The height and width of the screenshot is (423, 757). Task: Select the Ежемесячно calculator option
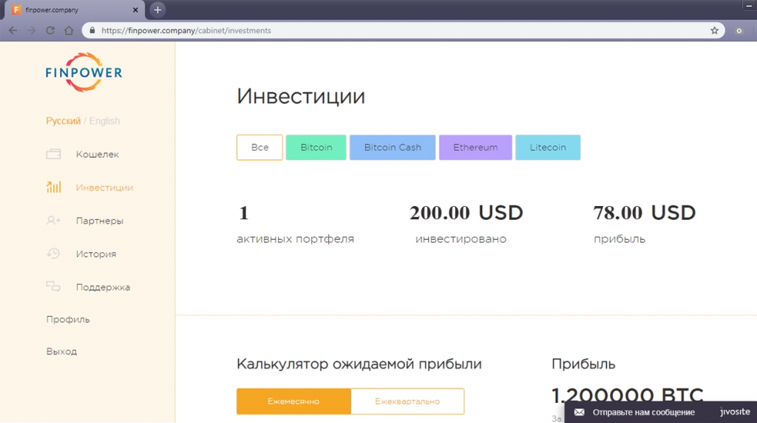click(293, 402)
